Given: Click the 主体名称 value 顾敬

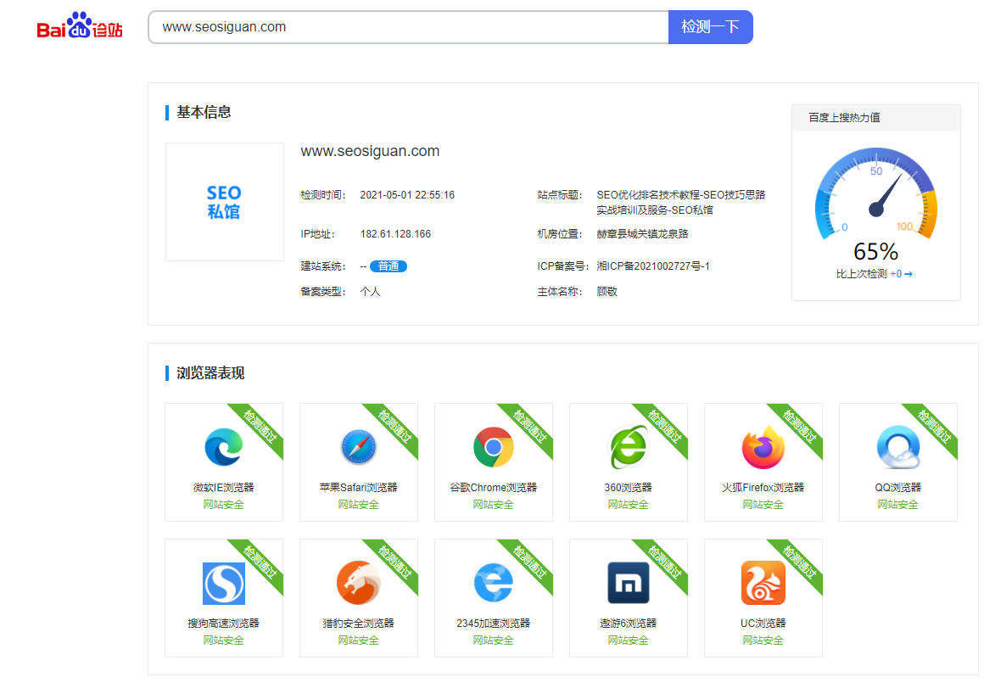Looking at the screenshot, I should [607, 291].
